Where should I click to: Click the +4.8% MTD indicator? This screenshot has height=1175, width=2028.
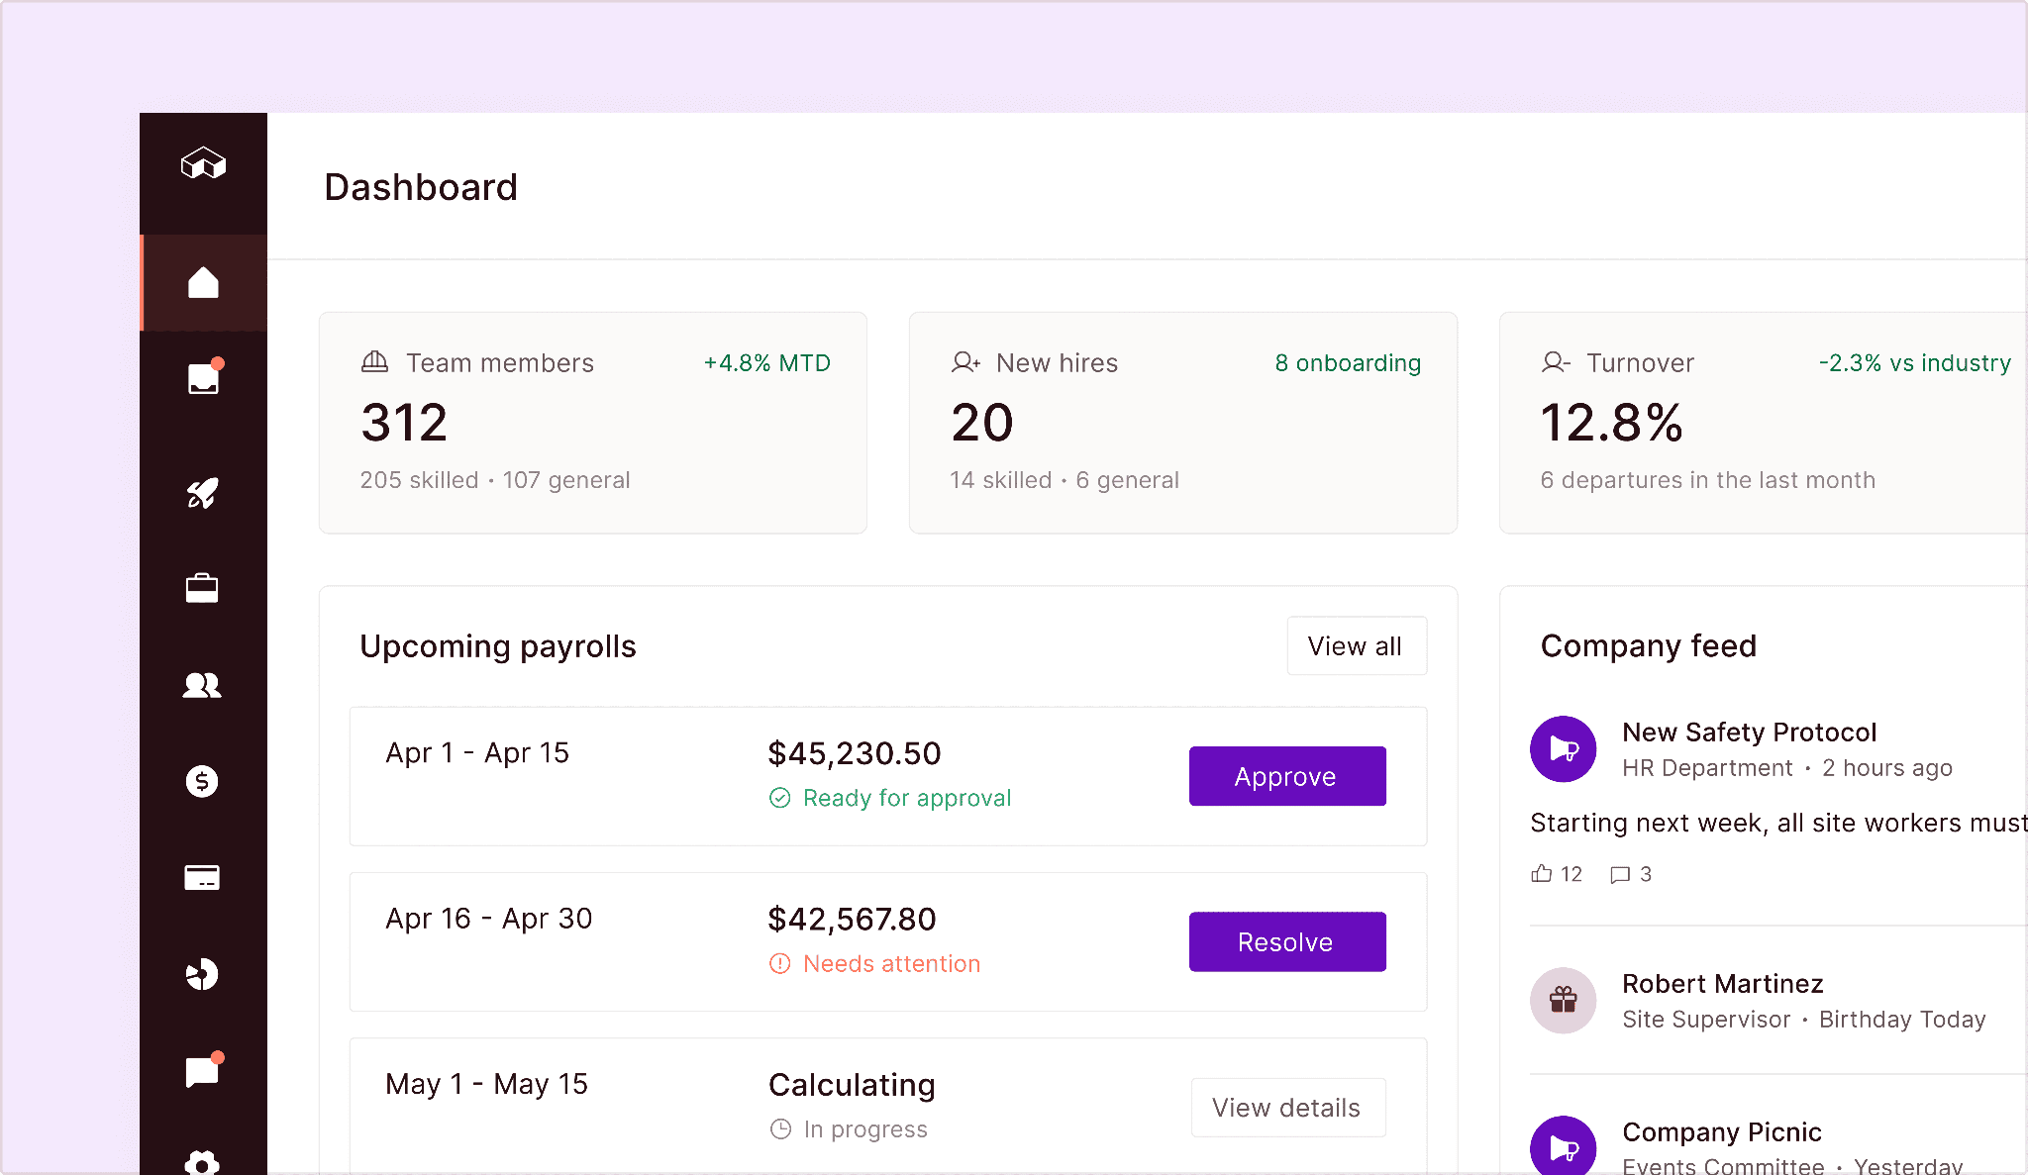click(x=767, y=363)
